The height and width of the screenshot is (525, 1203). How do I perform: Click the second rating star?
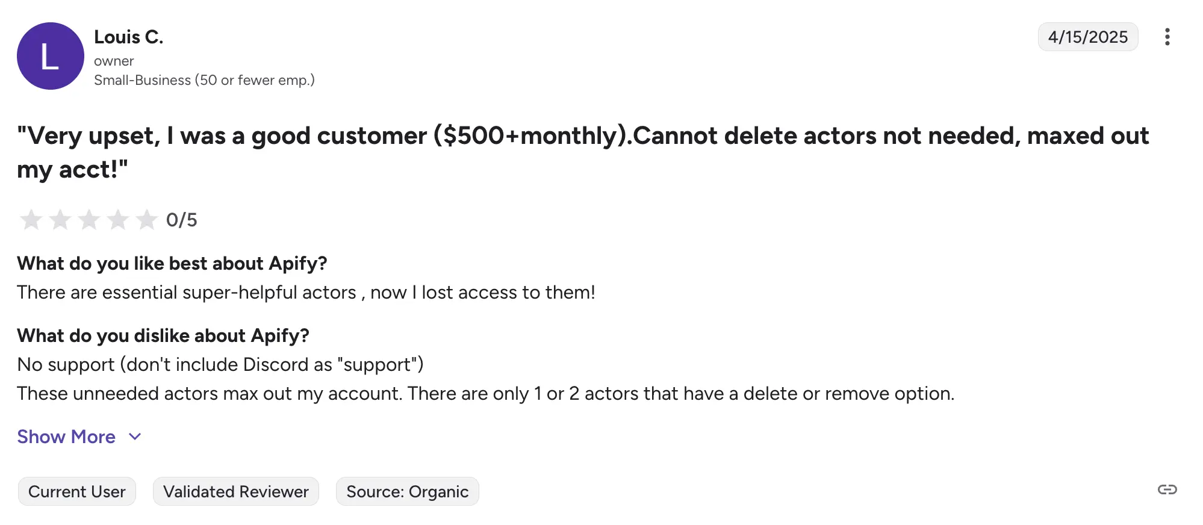[60, 220]
